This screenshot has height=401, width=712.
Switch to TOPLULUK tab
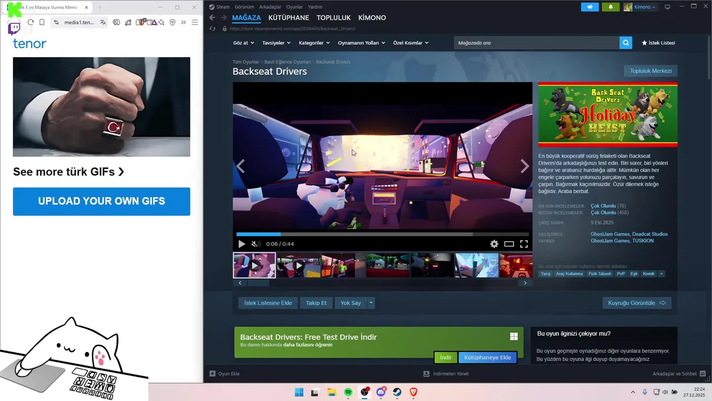coord(334,18)
